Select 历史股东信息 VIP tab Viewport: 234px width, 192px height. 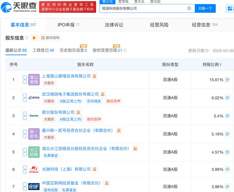click(x=73, y=50)
